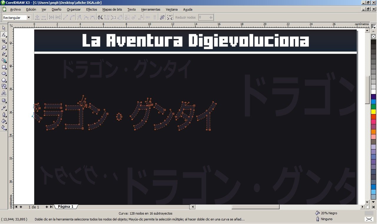Select the Freehand drawing tool
The height and width of the screenshot is (224, 377).
[4, 54]
